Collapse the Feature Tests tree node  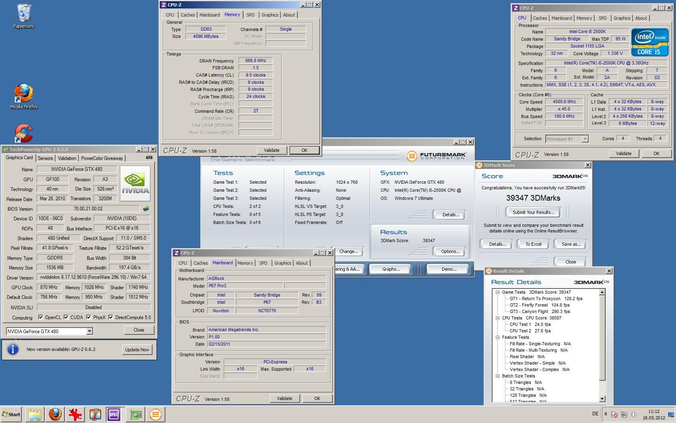click(x=497, y=337)
